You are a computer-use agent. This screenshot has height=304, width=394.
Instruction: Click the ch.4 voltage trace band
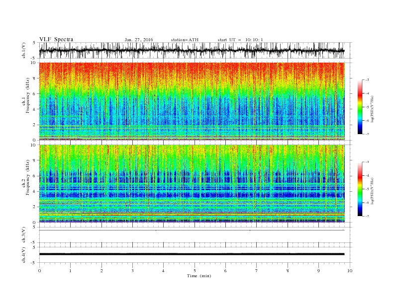[192, 254]
